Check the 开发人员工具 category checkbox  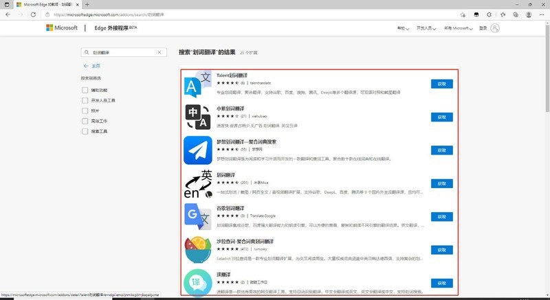click(85, 100)
